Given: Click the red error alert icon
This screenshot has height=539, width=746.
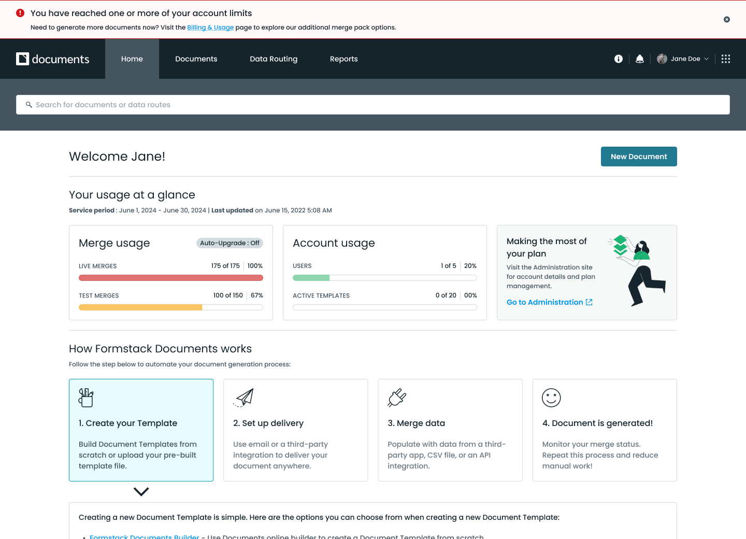Looking at the screenshot, I should (20, 13).
